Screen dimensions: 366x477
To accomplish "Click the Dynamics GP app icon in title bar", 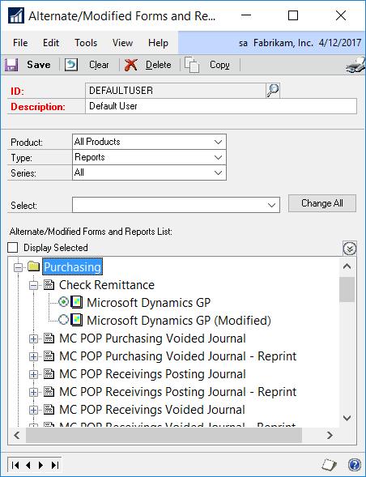I will (16, 15).
